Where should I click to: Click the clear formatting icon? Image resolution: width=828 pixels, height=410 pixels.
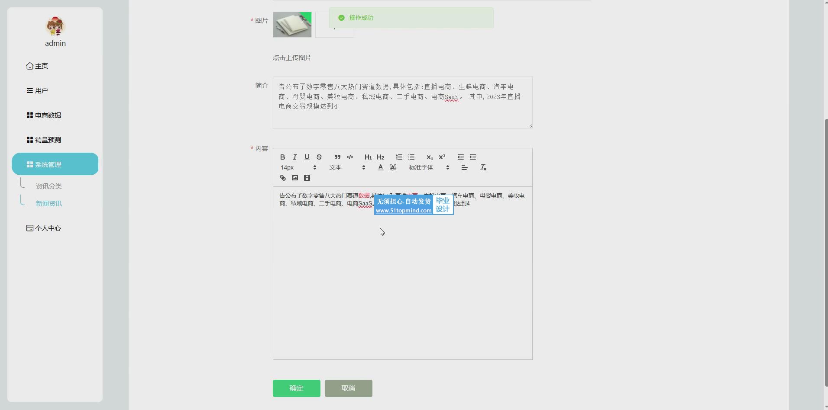(483, 167)
